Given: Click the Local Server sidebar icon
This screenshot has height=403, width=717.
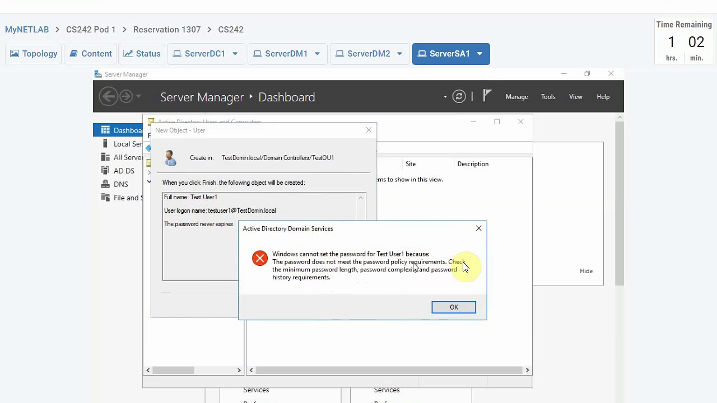Looking at the screenshot, I should pyautogui.click(x=105, y=143).
